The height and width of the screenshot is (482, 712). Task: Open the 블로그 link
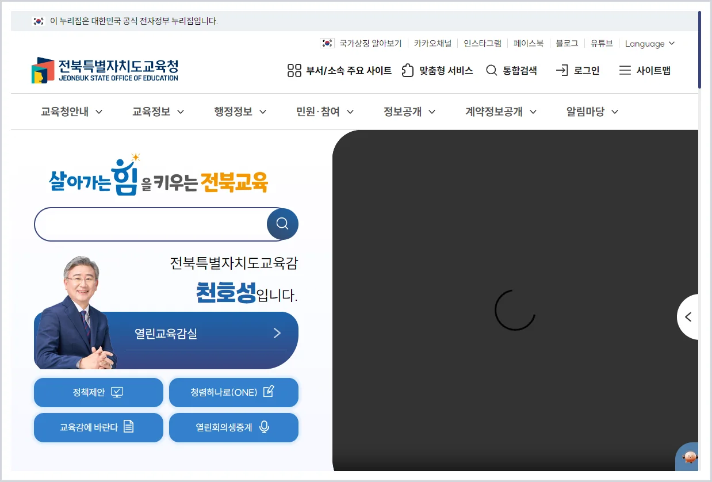tap(566, 44)
